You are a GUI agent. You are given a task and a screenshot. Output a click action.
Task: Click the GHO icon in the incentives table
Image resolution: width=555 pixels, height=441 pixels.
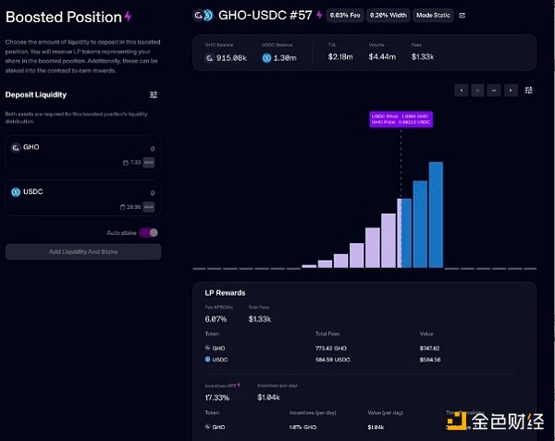[x=208, y=427]
